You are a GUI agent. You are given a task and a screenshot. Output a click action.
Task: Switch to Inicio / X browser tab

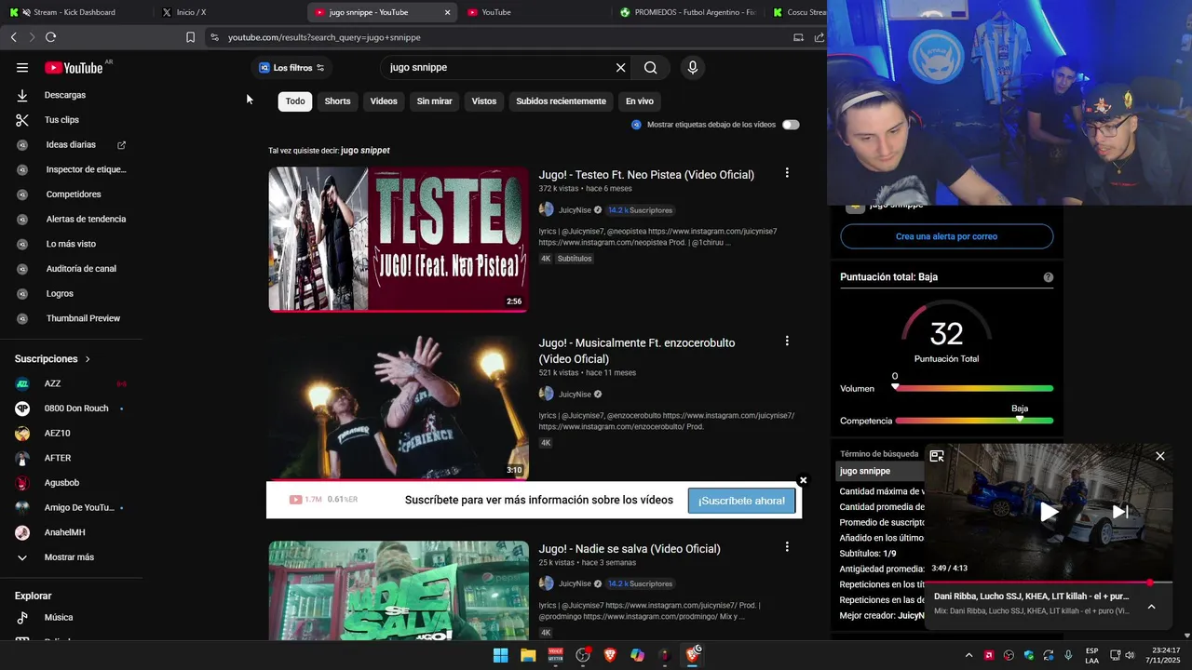pos(223,12)
